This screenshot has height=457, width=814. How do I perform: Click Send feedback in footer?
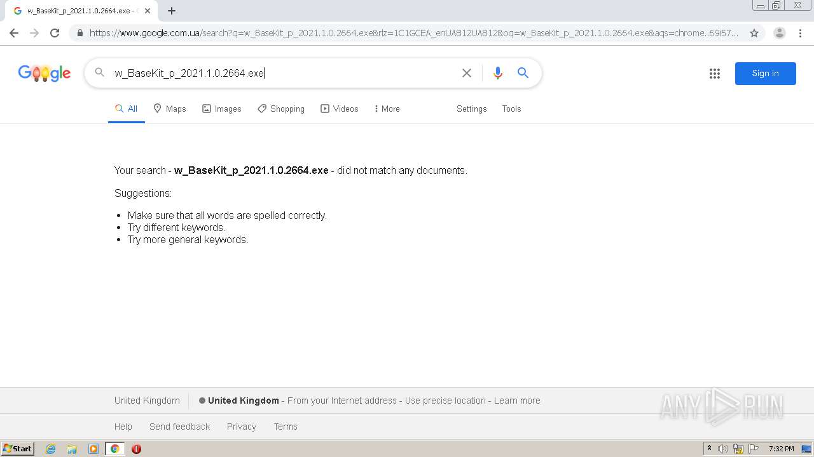[179, 427]
